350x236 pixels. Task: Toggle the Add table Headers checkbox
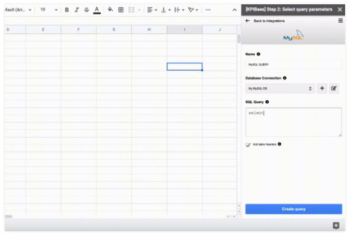tap(248, 144)
